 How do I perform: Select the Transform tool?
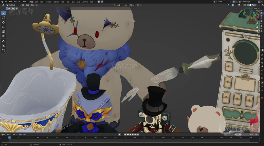(4, 36)
